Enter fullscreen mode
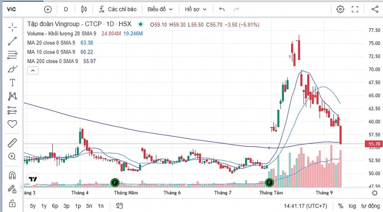 (x=355, y=9)
